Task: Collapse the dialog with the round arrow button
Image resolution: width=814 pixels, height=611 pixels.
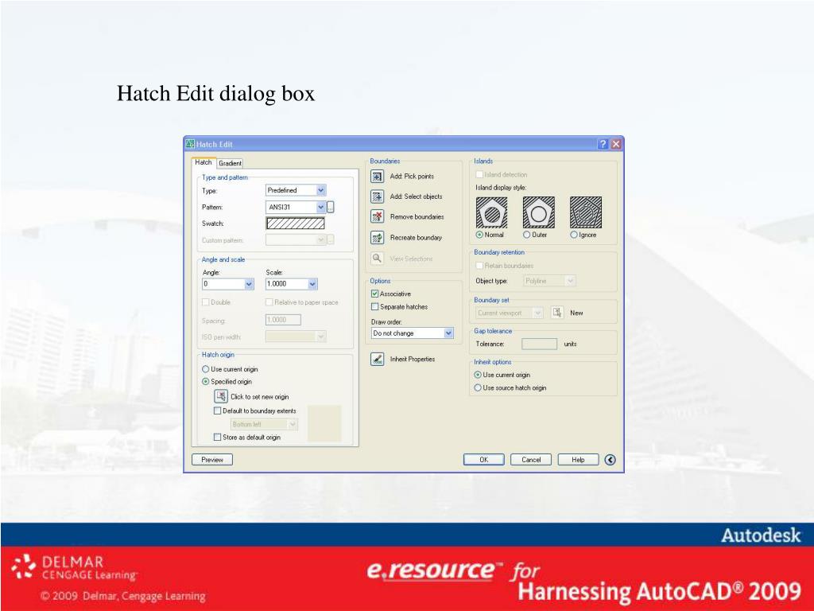Action: 610,460
